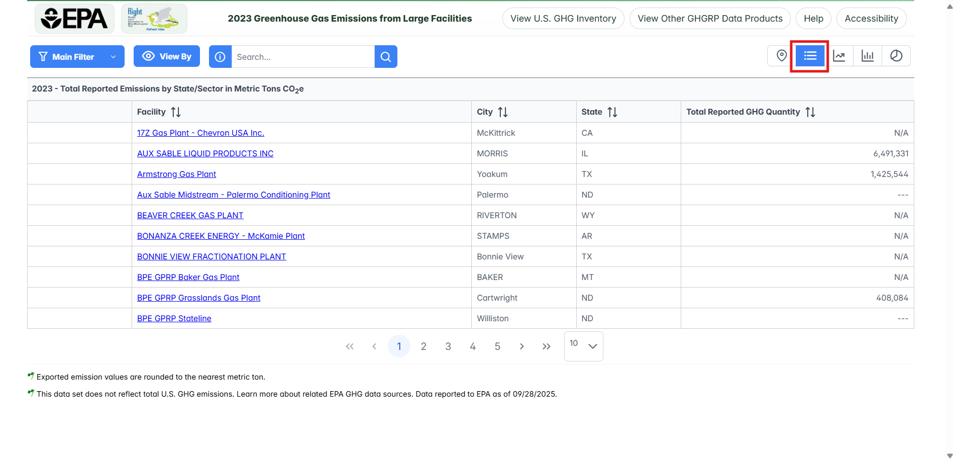Open the pie chart view
This screenshot has height=459, width=953.
pos(896,56)
